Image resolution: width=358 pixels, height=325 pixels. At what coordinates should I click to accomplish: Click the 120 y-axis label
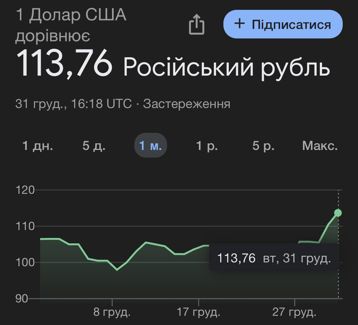click(x=25, y=190)
